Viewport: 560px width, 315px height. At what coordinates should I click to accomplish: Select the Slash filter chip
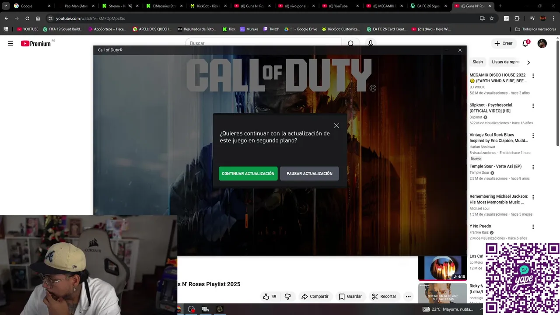point(478,62)
